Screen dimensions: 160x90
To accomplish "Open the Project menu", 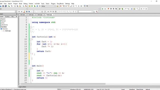I will point(15,3).
